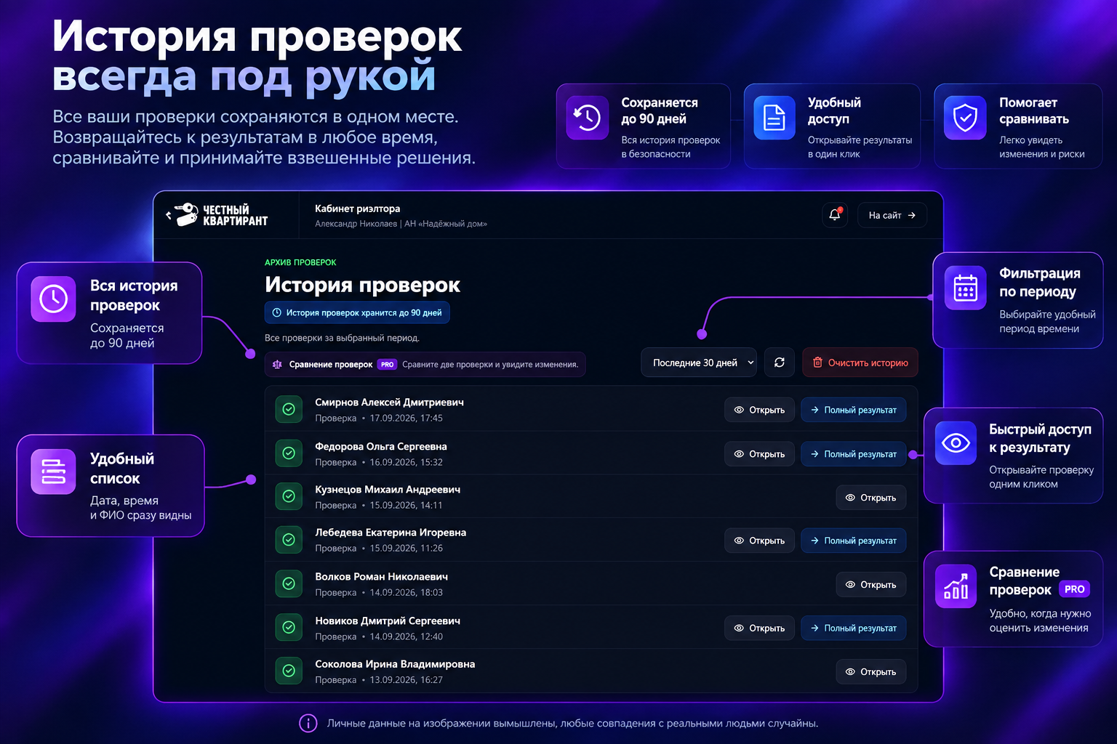Image resolution: width=1117 pixels, height=744 pixels.
Task: Click the green check icon for Кузнецов Михаил
Action: click(289, 496)
